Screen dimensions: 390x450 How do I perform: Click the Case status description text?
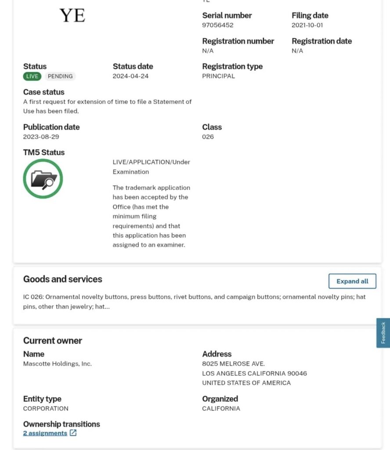click(x=107, y=106)
